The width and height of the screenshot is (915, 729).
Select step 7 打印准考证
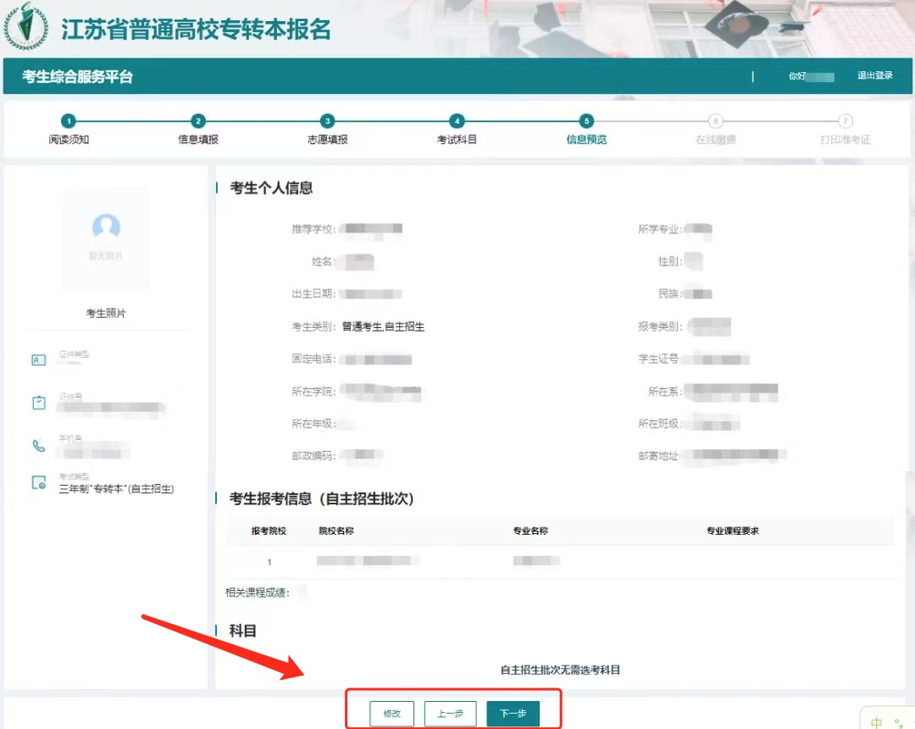845,130
